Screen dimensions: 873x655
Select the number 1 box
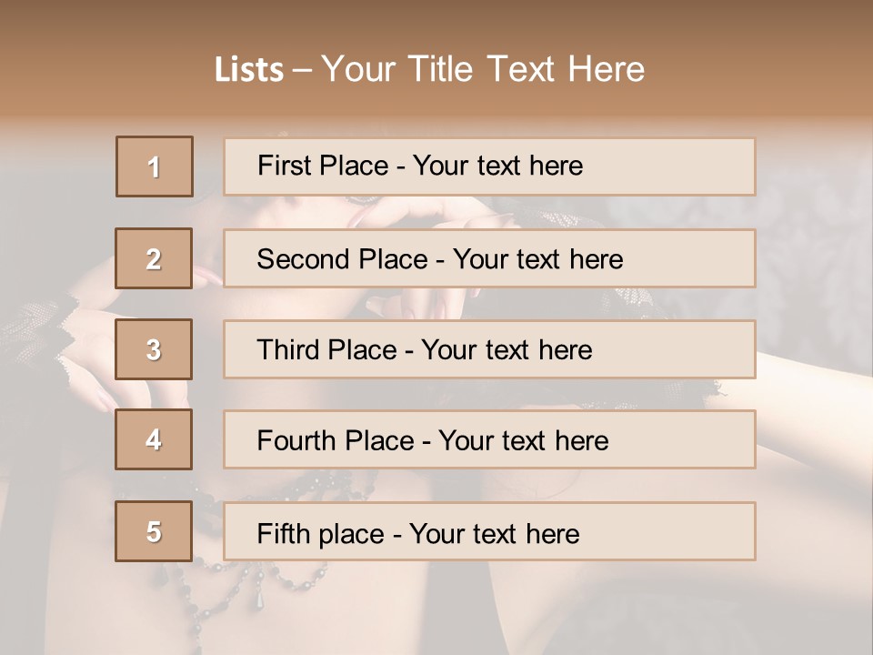tap(155, 166)
